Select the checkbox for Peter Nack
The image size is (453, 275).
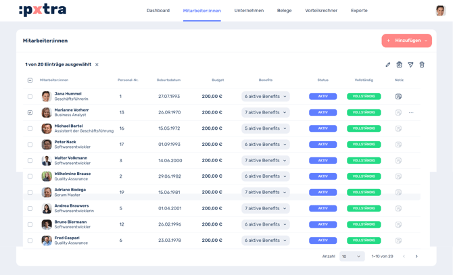pos(30,145)
